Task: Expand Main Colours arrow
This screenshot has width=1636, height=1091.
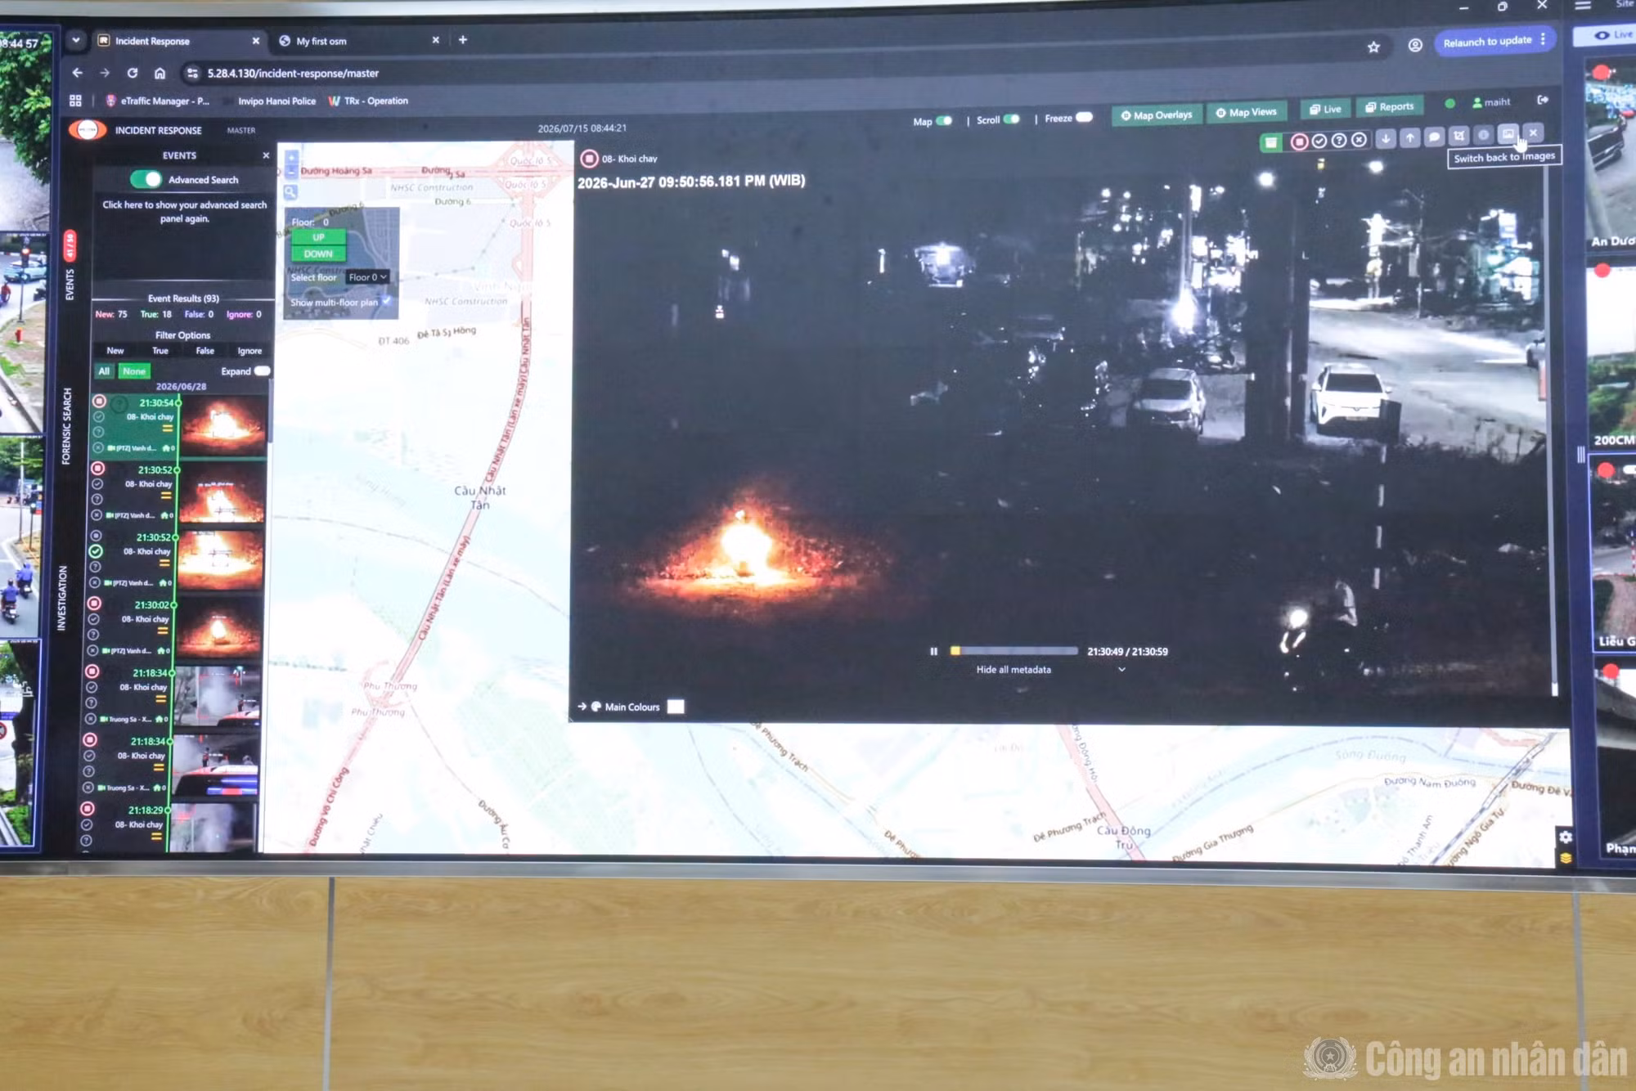Action: click(x=582, y=707)
